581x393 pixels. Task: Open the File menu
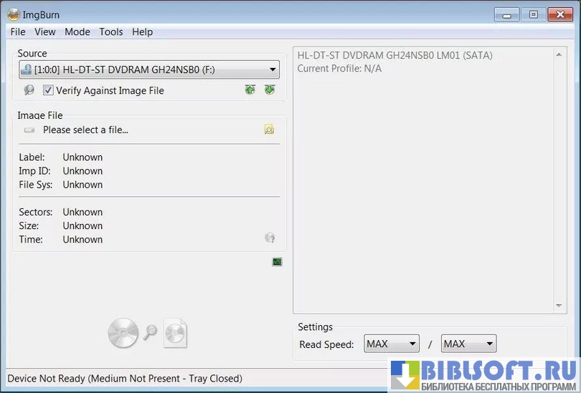pyautogui.click(x=18, y=31)
